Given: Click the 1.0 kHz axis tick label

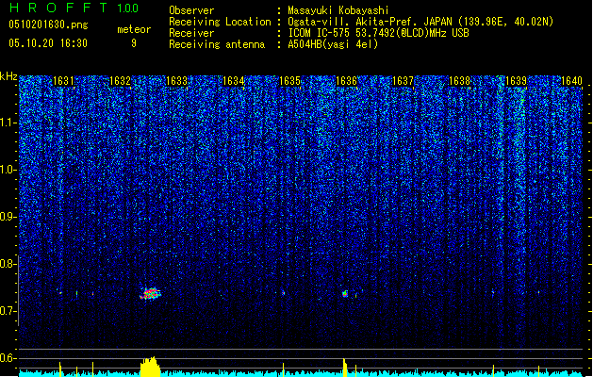Looking at the screenshot, I should [8, 171].
